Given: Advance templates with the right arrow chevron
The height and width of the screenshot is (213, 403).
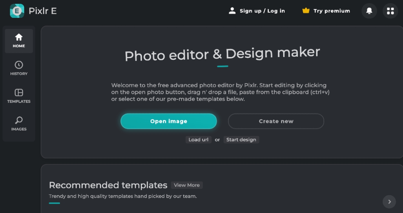Looking at the screenshot, I should [389, 202].
